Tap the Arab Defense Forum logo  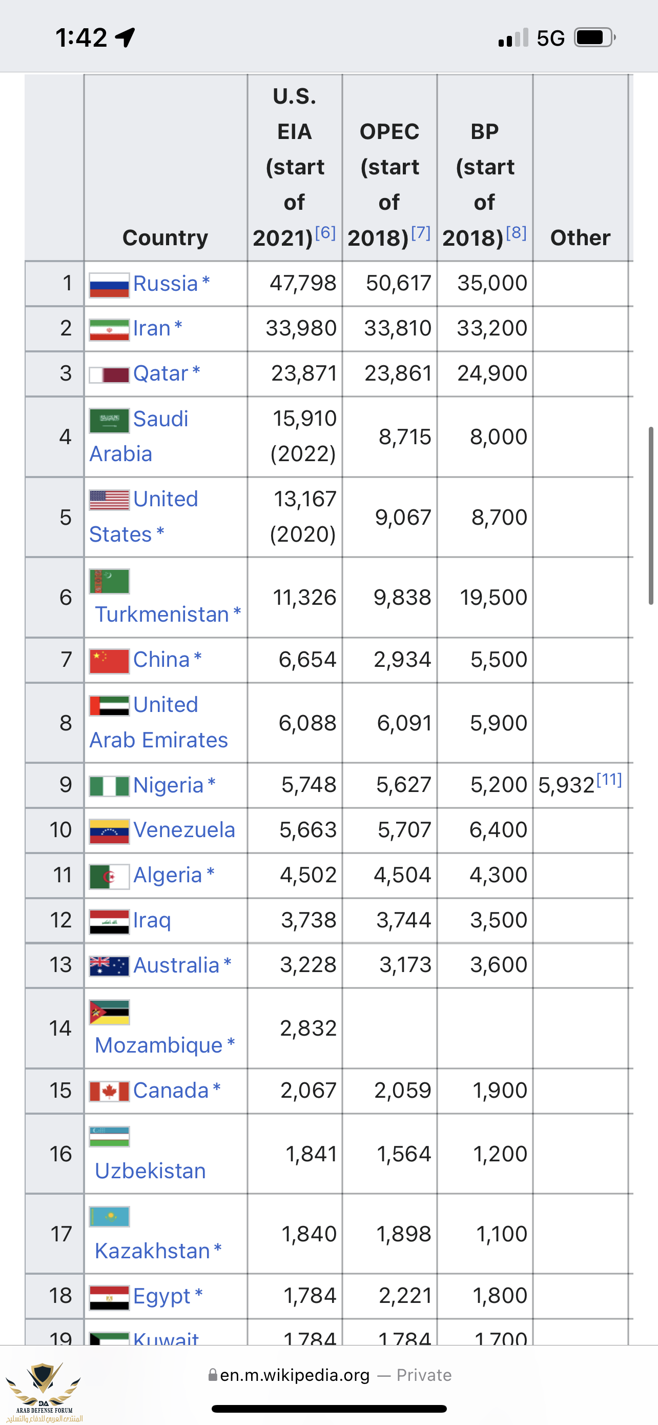(x=43, y=1390)
